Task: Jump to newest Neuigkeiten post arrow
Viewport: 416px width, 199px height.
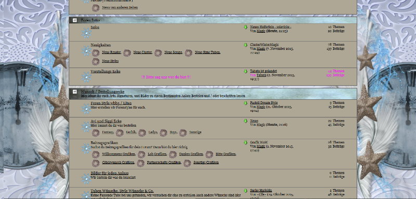Action: (245, 45)
